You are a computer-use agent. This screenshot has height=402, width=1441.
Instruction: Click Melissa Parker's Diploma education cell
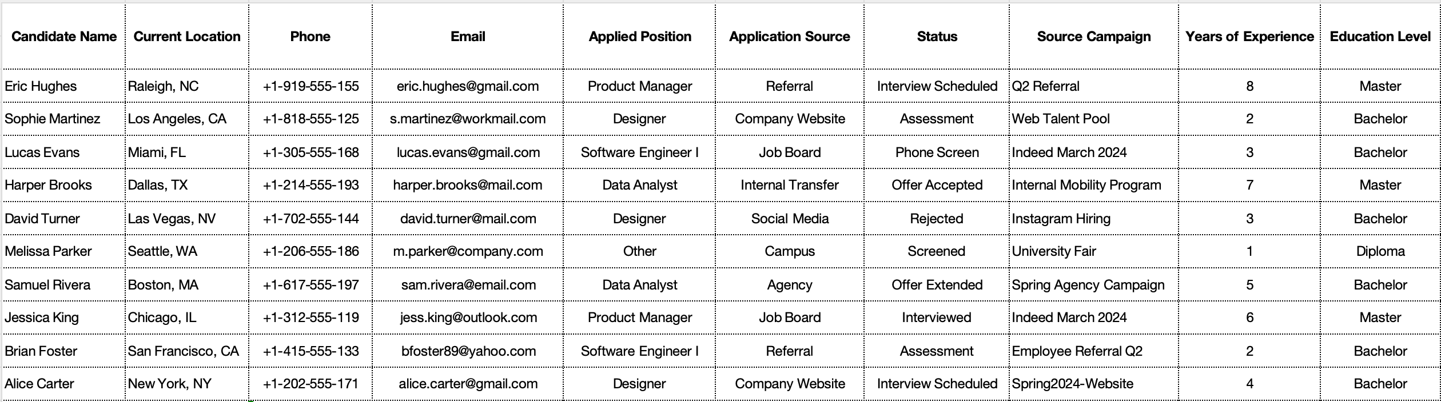tap(1380, 251)
